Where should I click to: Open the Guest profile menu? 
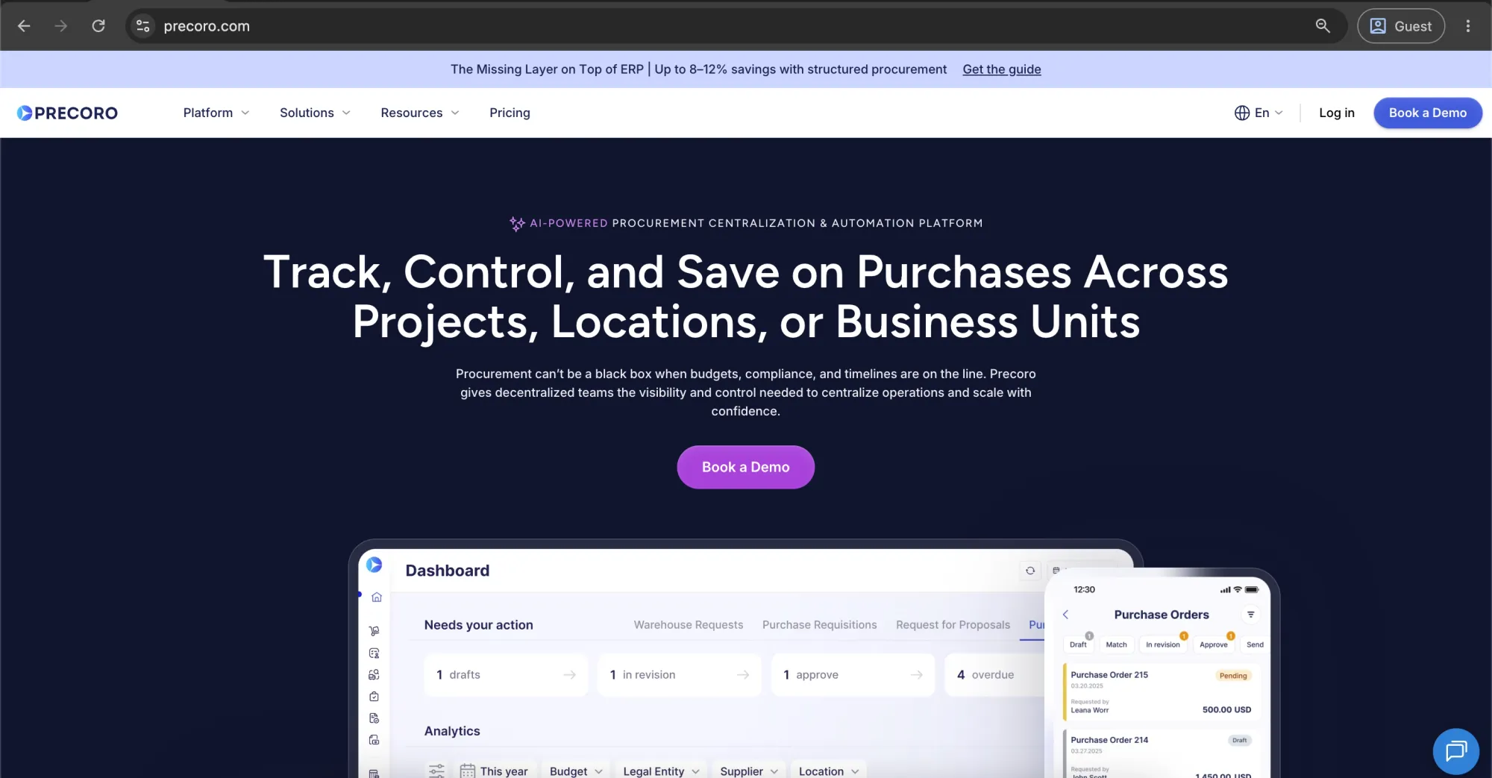pyautogui.click(x=1401, y=26)
